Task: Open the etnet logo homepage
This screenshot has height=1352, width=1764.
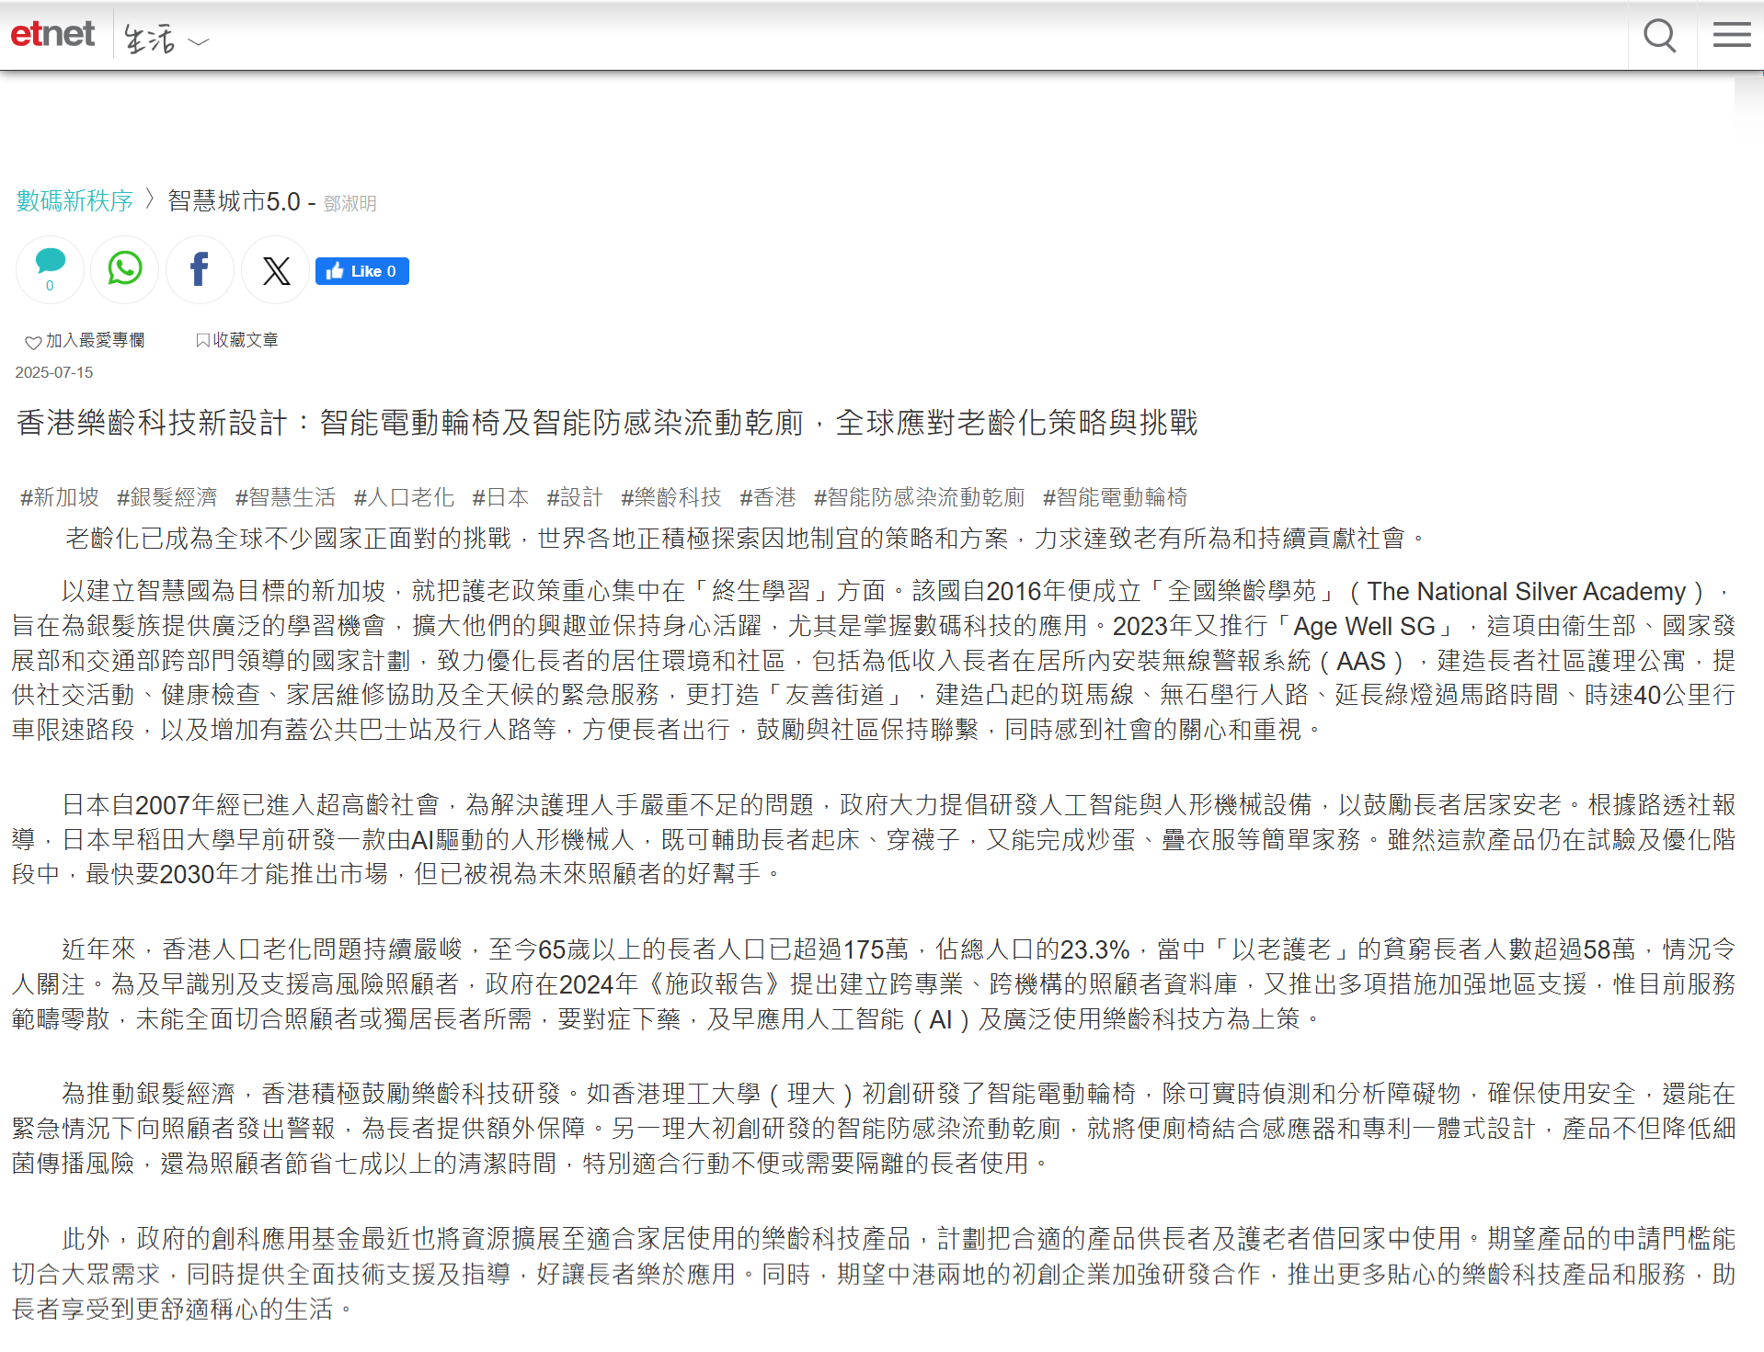Action: click(52, 35)
